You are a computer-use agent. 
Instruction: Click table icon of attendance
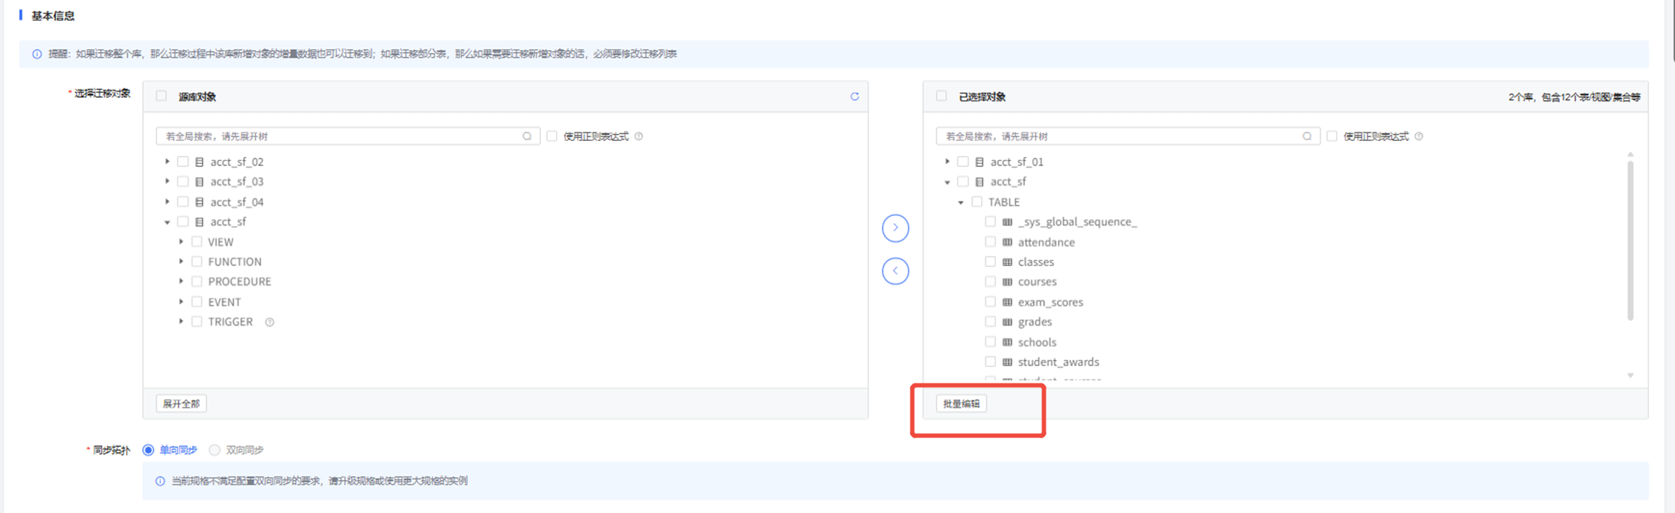pyautogui.click(x=1007, y=242)
